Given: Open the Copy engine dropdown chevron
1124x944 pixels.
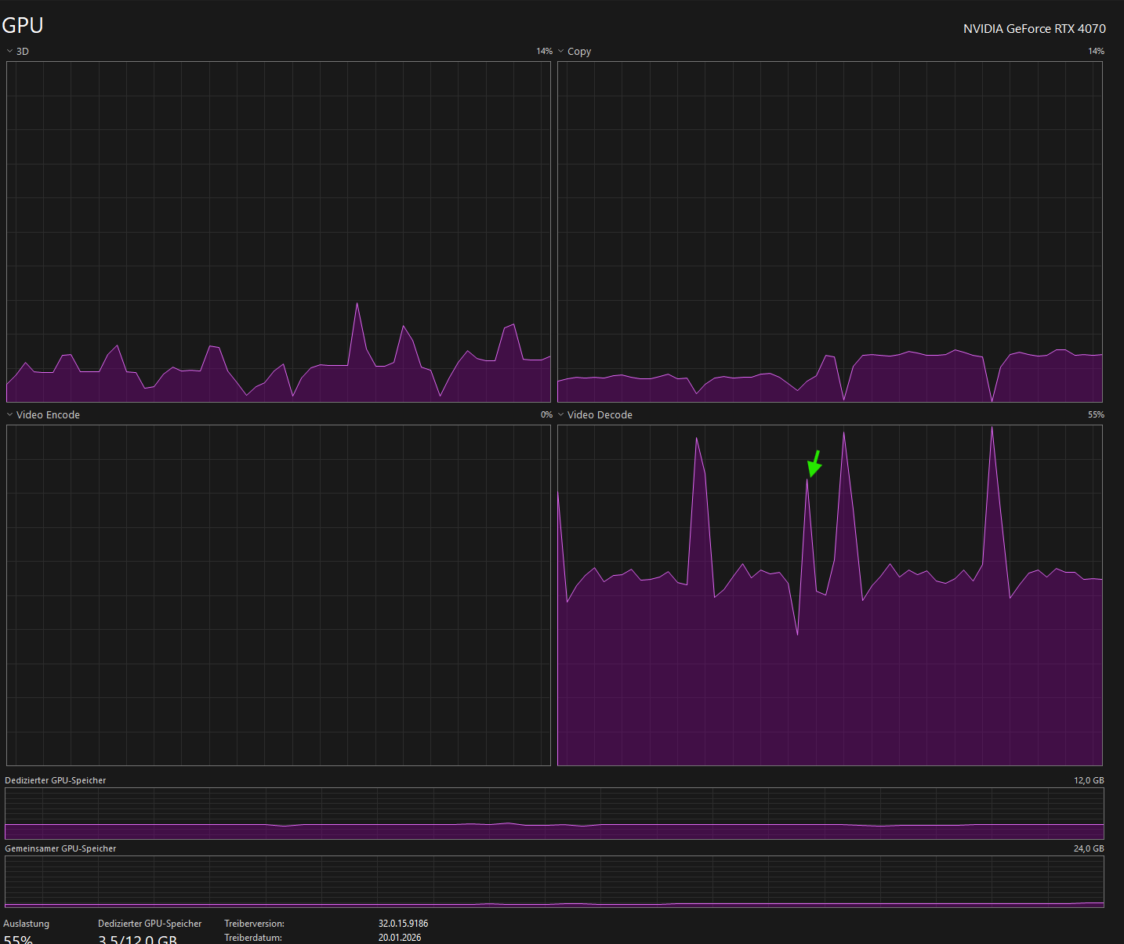Looking at the screenshot, I should pos(560,51).
